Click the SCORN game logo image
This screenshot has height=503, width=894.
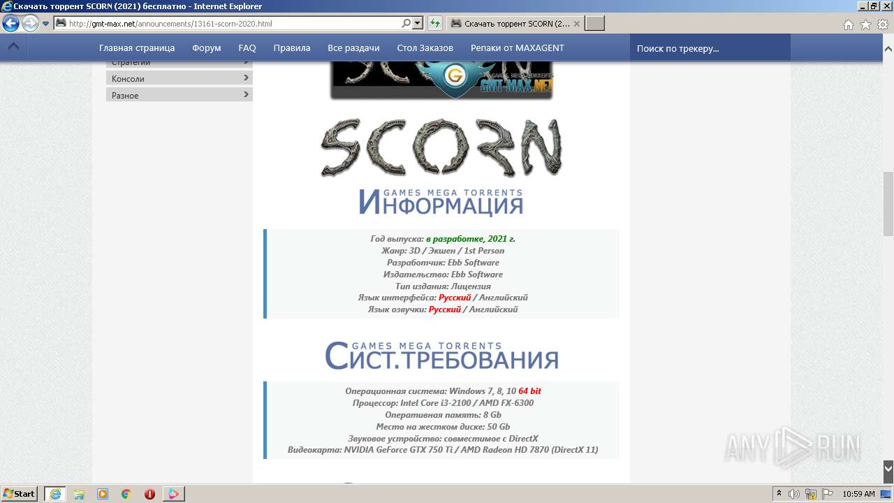pos(441,148)
